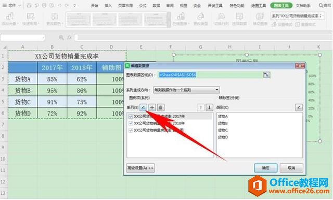
Task: Click column header G
Action: click(200, 47)
